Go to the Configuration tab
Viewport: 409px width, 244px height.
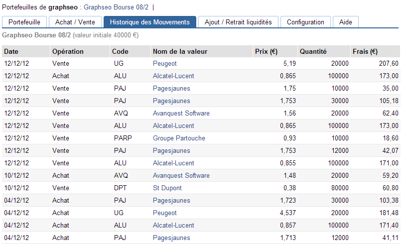(x=305, y=22)
